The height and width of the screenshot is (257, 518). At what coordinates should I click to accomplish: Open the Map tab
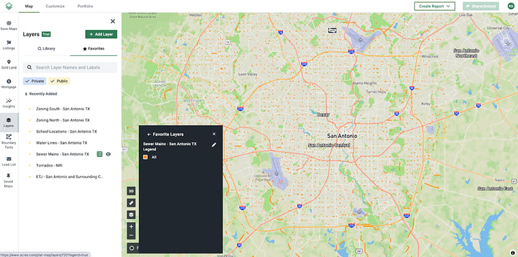(29, 6)
